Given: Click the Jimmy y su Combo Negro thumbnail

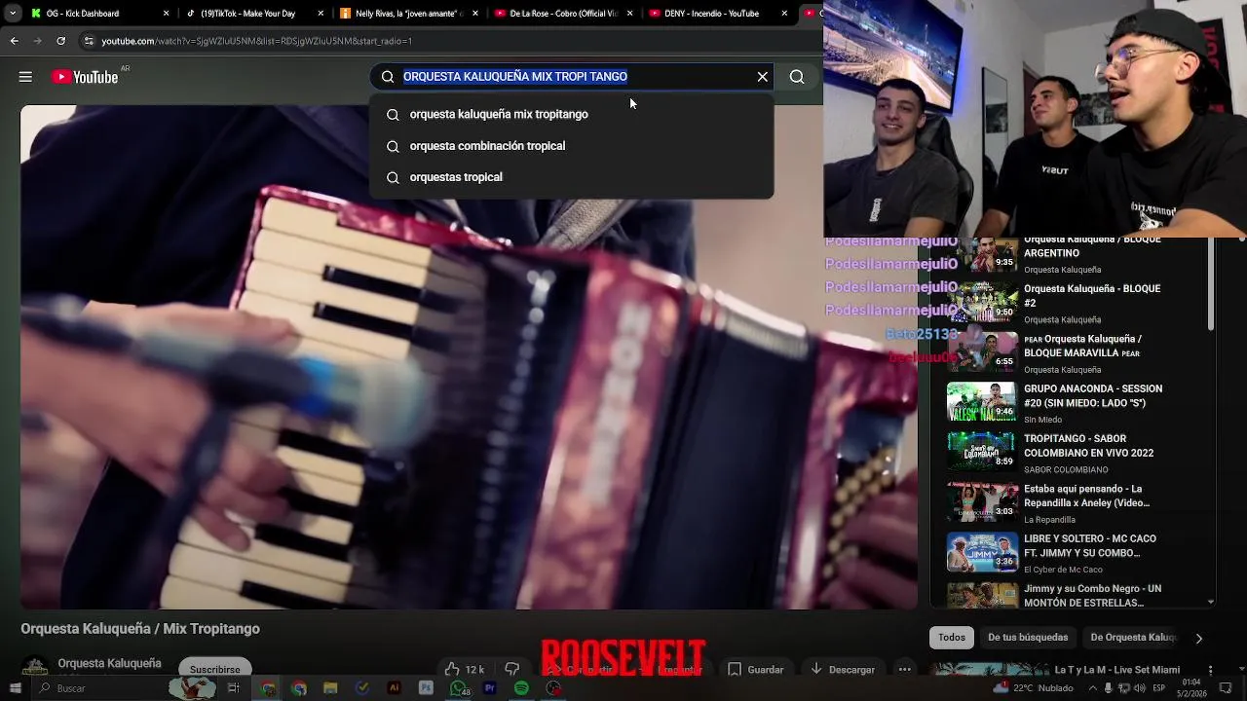Looking at the screenshot, I should coord(982,595).
